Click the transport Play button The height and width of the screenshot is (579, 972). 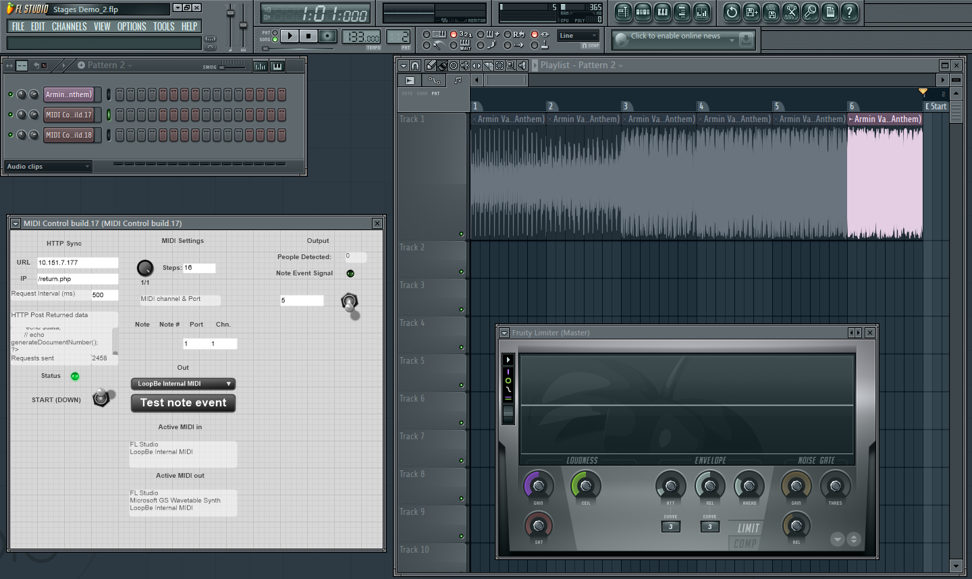pos(290,36)
